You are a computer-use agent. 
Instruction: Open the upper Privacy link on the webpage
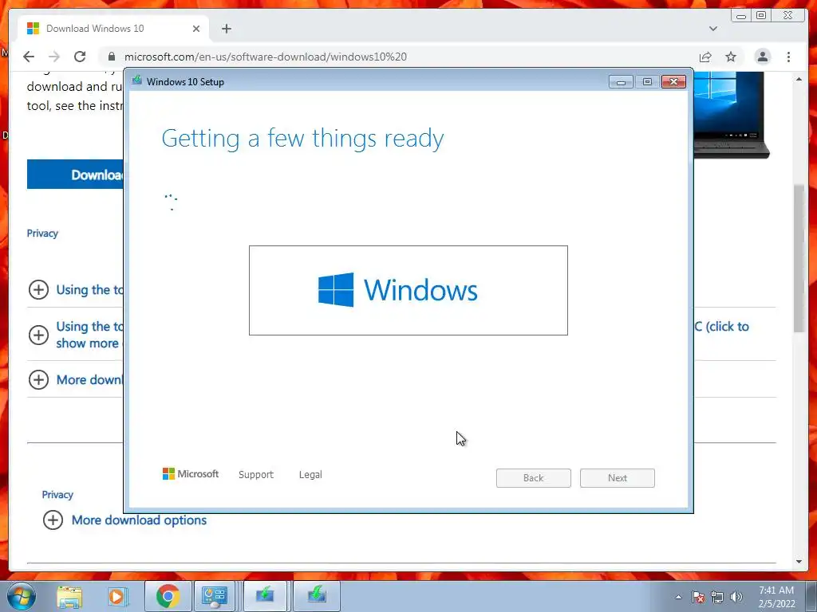click(x=42, y=233)
